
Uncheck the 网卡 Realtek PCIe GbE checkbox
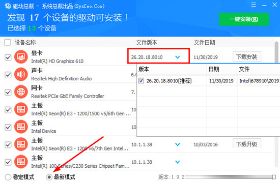tap(8, 93)
